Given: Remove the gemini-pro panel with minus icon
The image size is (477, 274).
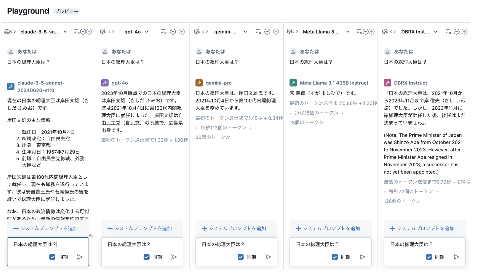Looking at the screenshot, I should (267, 32).
